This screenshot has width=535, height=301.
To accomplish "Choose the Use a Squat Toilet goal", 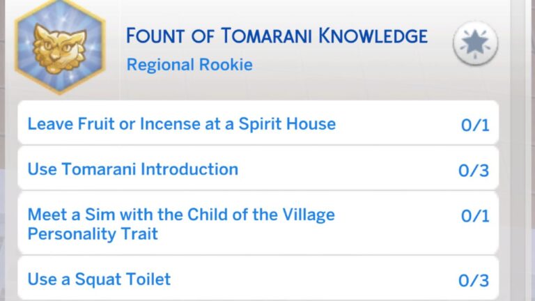I will 99,280.
